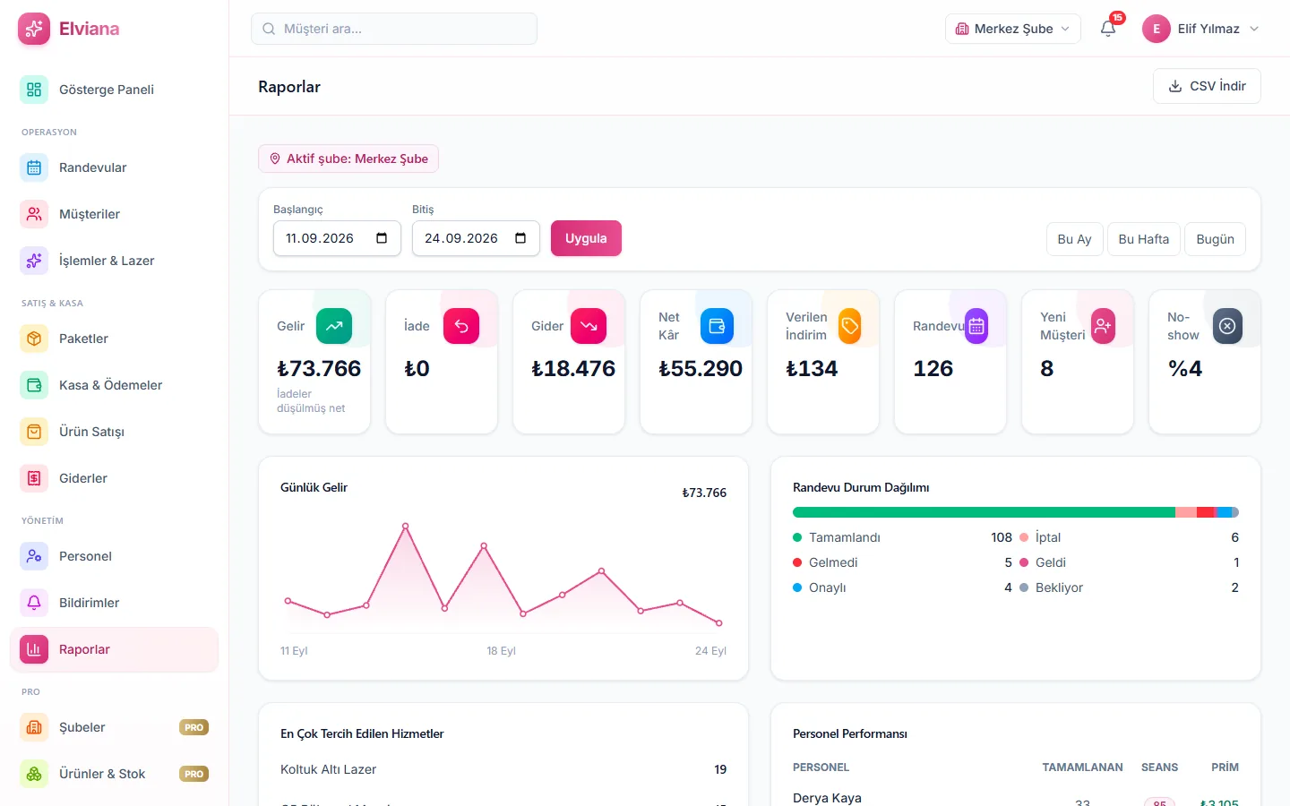Screen dimensions: 1290x806
Task: Download the report with CSV İndir
Action: click(x=1207, y=86)
